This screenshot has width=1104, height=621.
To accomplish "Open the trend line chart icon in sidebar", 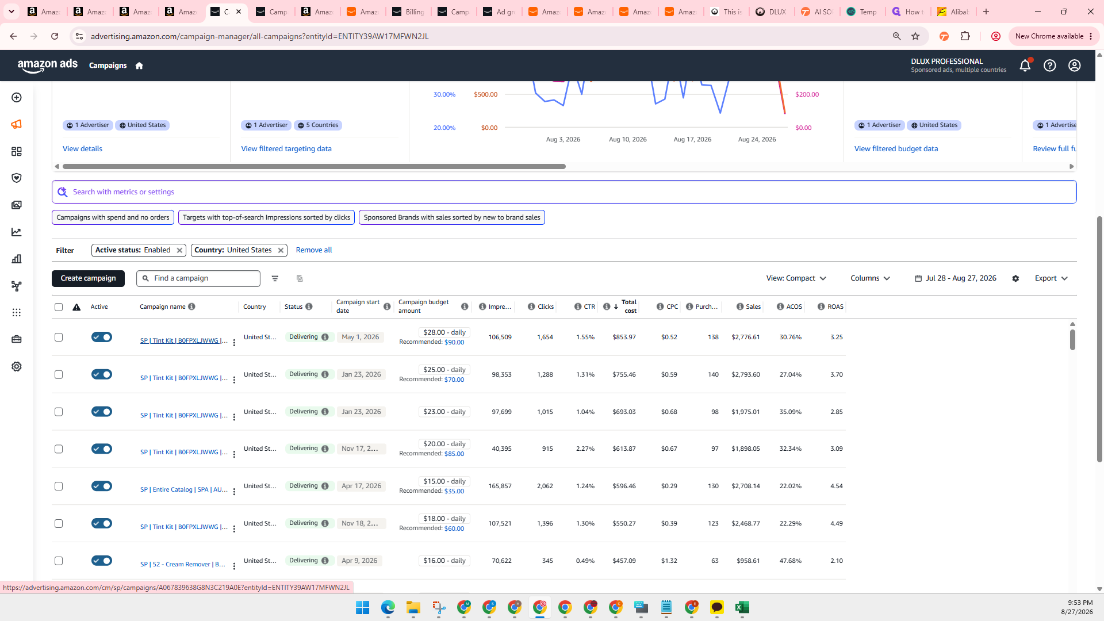I will coord(17,232).
